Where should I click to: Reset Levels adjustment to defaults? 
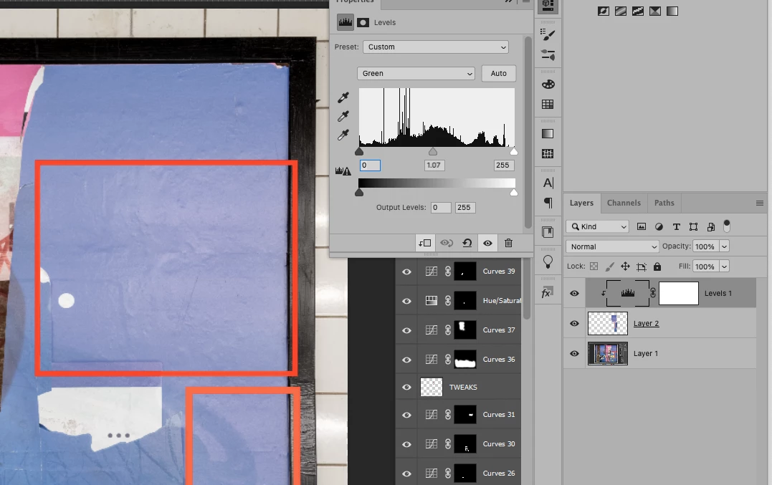pos(467,243)
